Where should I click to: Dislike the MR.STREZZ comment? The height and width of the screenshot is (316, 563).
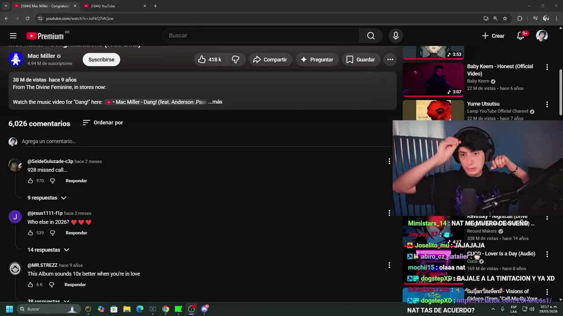pyautogui.click(x=51, y=285)
